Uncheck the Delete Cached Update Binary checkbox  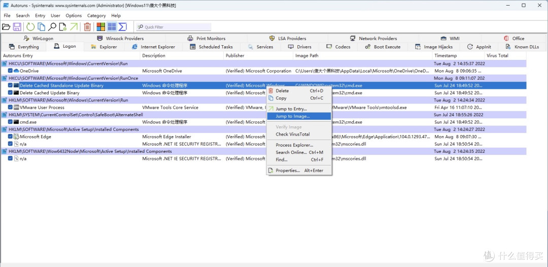11,92
